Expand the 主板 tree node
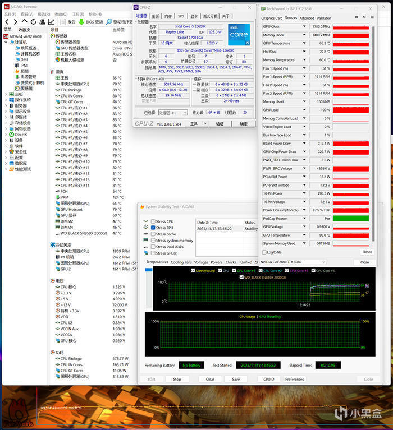This screenshot has width=393, height=430. tap(6, 94)
